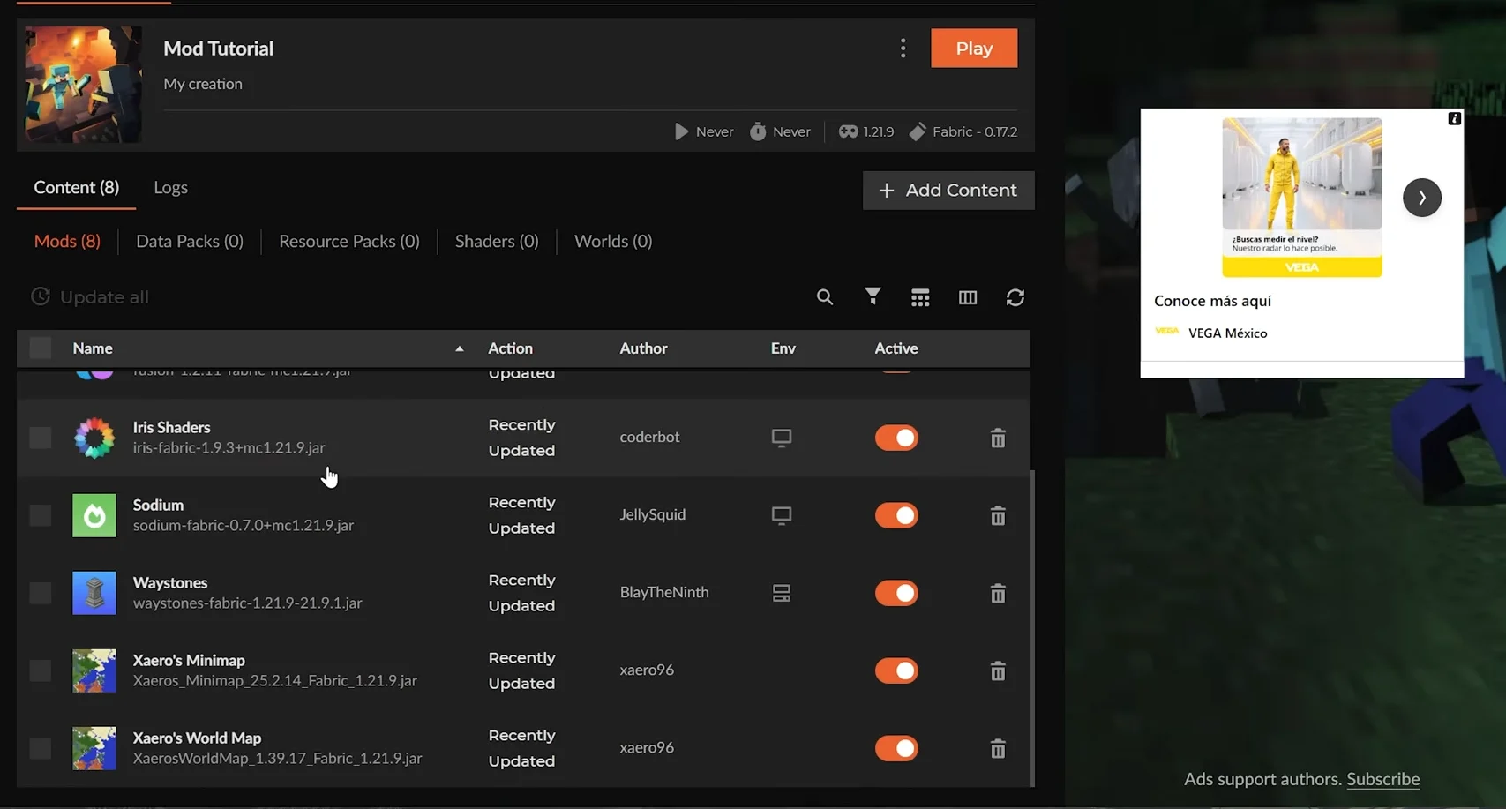
Task: Open the Mod Tutorial three-dot options menu
Action: pos(903,49)
